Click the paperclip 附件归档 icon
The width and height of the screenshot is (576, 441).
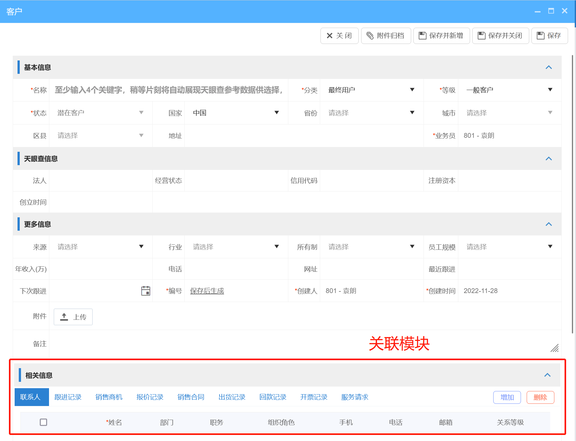[x=370, y=36]
